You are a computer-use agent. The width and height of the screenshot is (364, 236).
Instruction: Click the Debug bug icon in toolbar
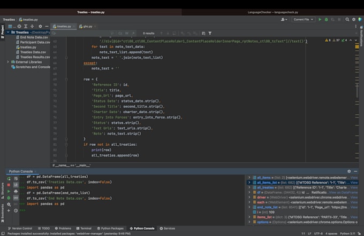pyautogui.click(x=326, y=19)
